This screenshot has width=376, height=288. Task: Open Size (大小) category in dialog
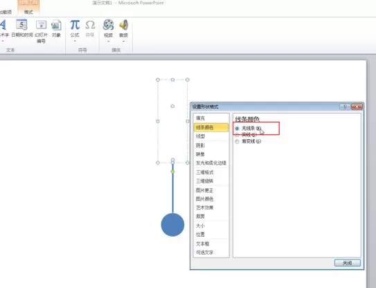211,226
